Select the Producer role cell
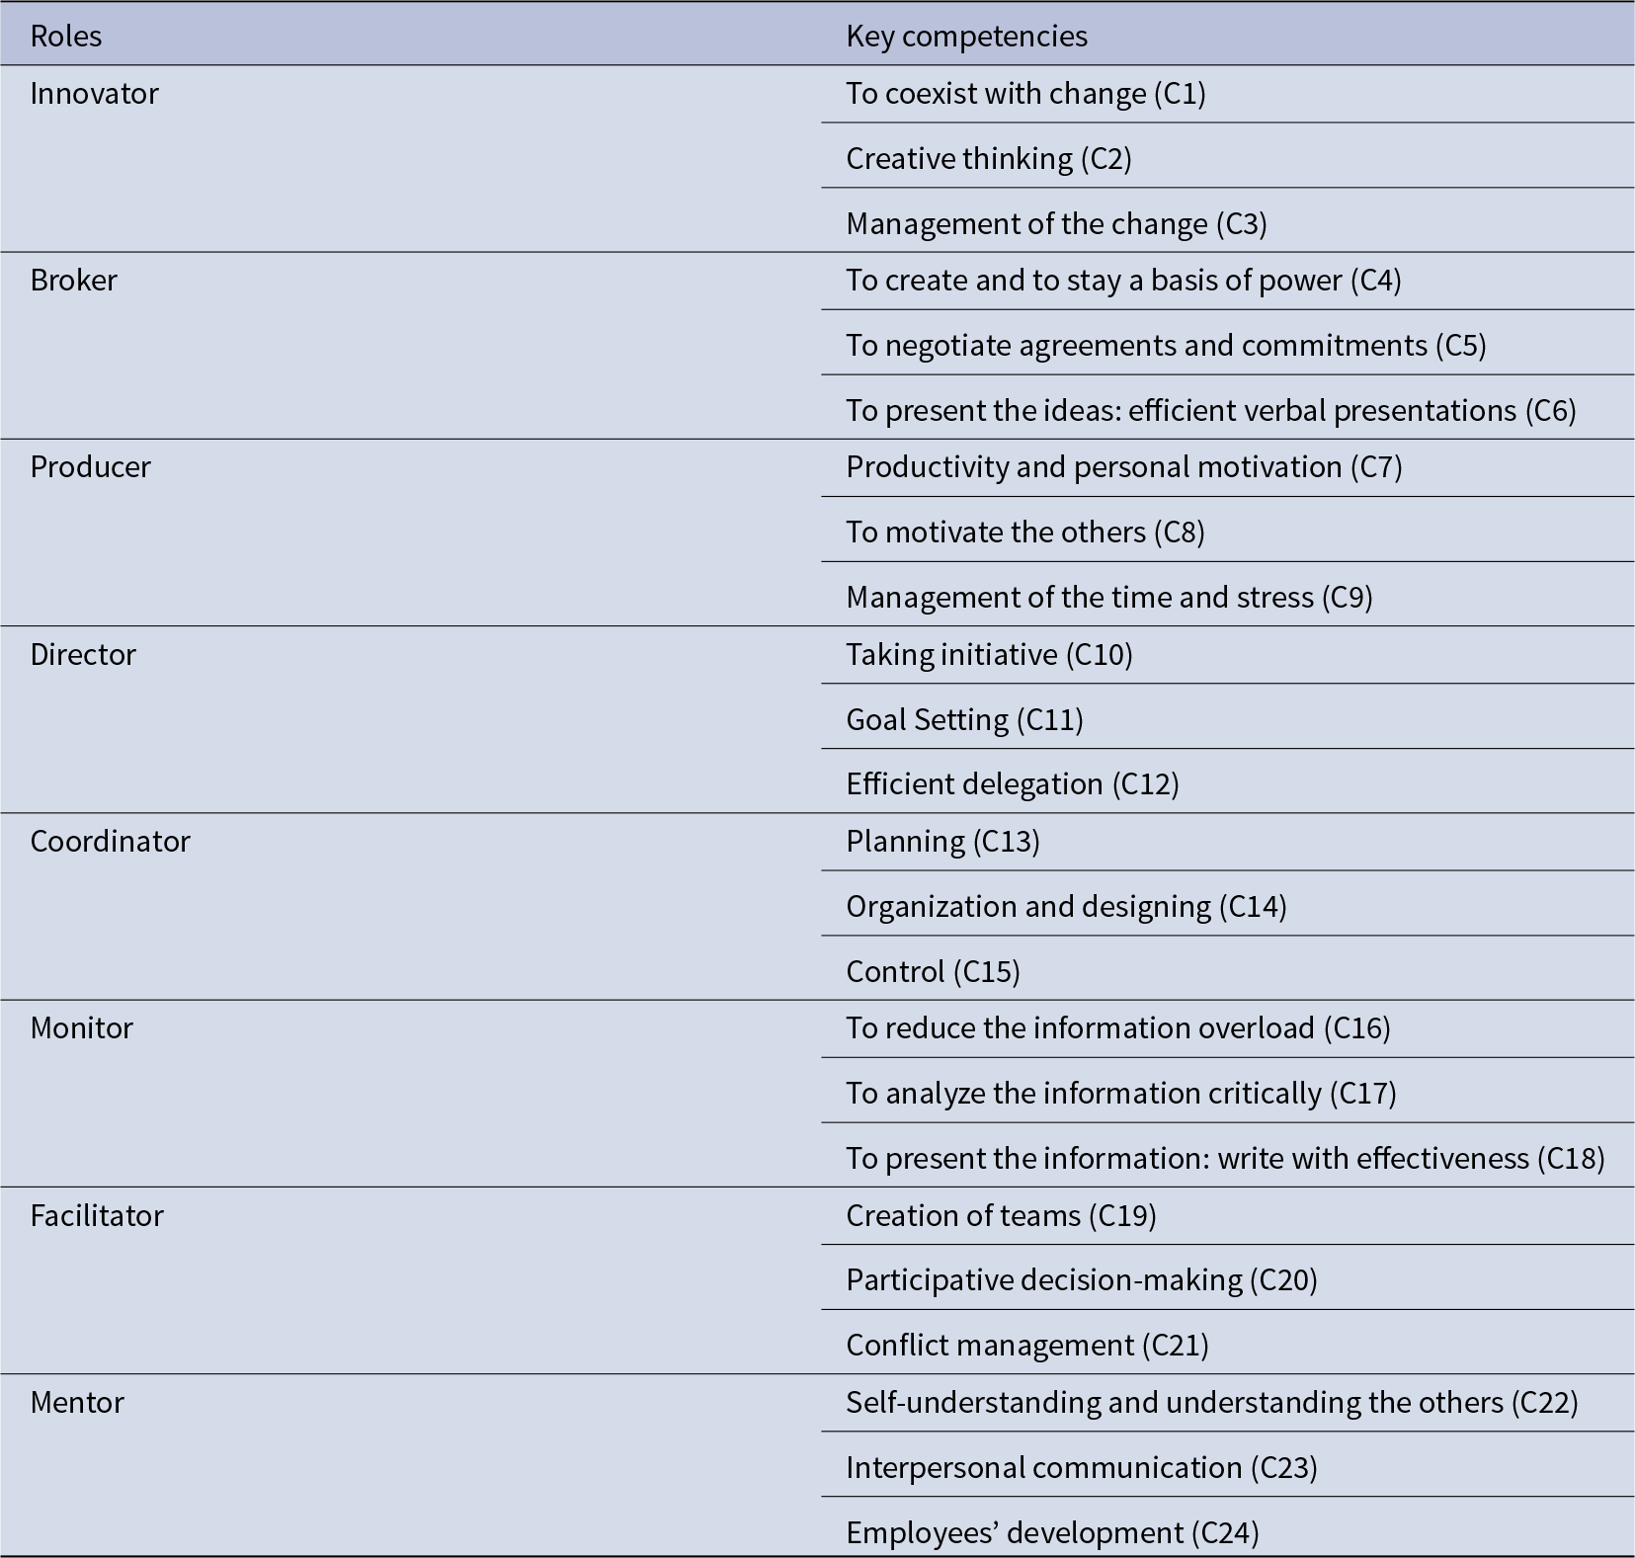The width and height of the screenshot is (1635, 1558). click(x=90, y=466)
